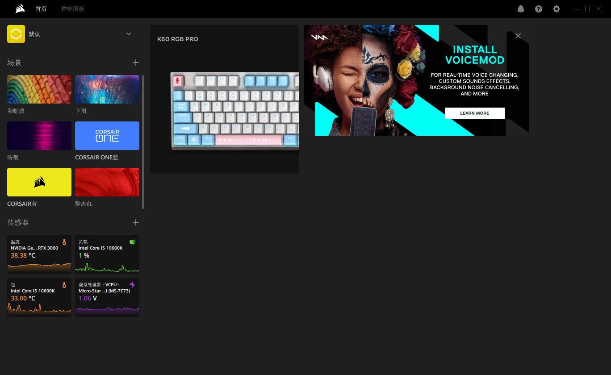Select the 彩虹波 rainbow scene thumbnail

click(x=39, y=89)
